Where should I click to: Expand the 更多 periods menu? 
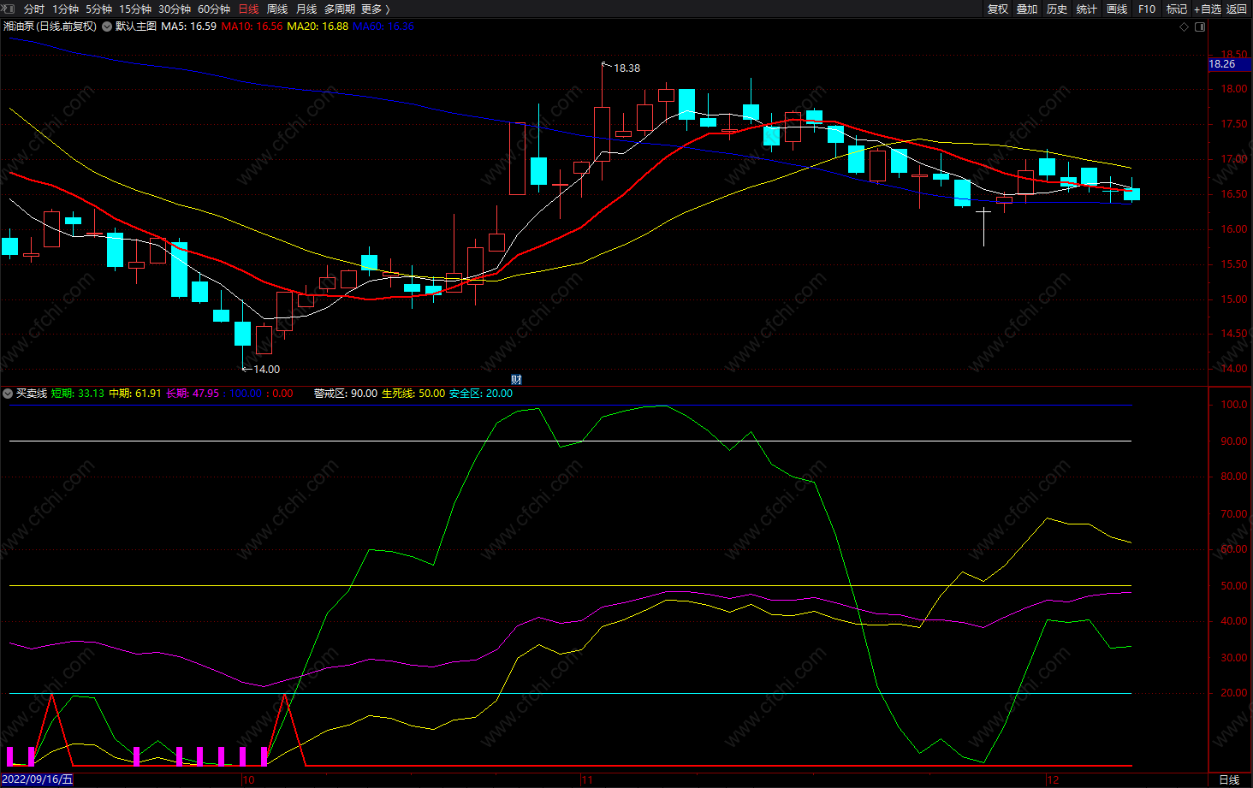pos(375,9)
